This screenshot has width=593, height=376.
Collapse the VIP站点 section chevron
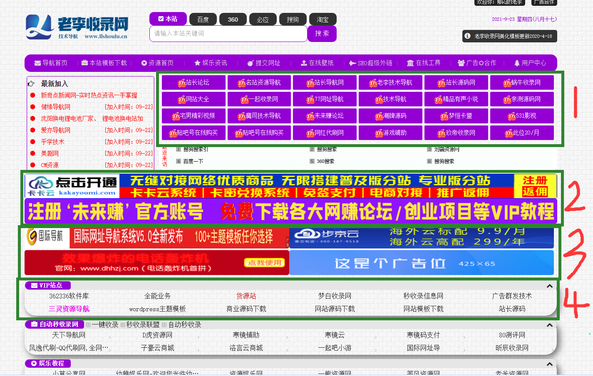point(550,286)
